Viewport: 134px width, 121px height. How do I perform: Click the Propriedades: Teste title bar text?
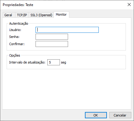(x=18, y=5)
